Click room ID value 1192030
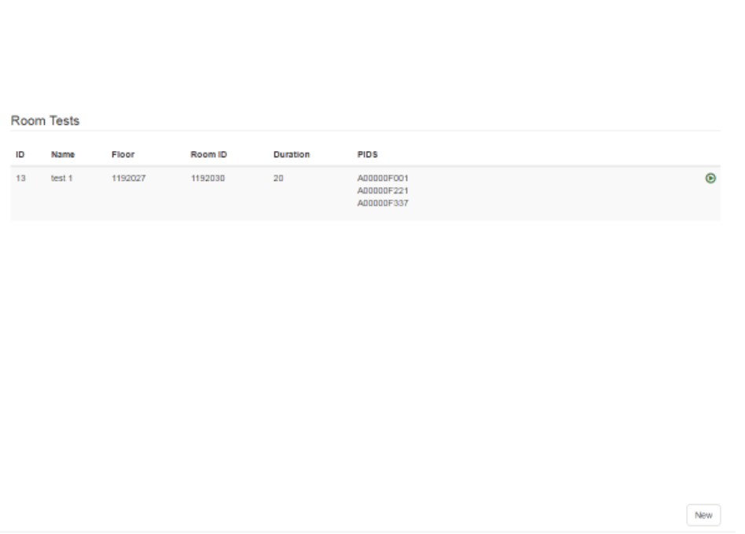Viewport: 745px width, 534px height. point(207,179)
